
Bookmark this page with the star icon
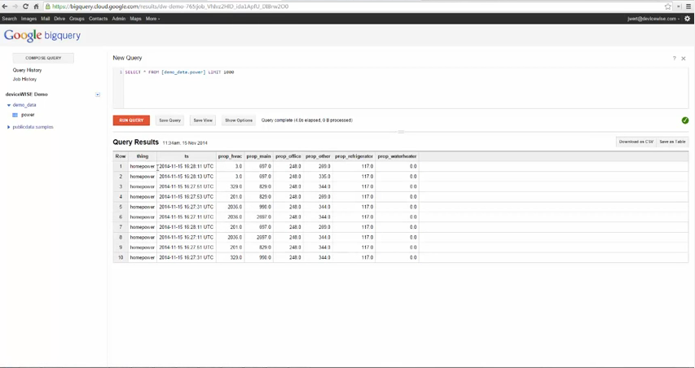668,7
